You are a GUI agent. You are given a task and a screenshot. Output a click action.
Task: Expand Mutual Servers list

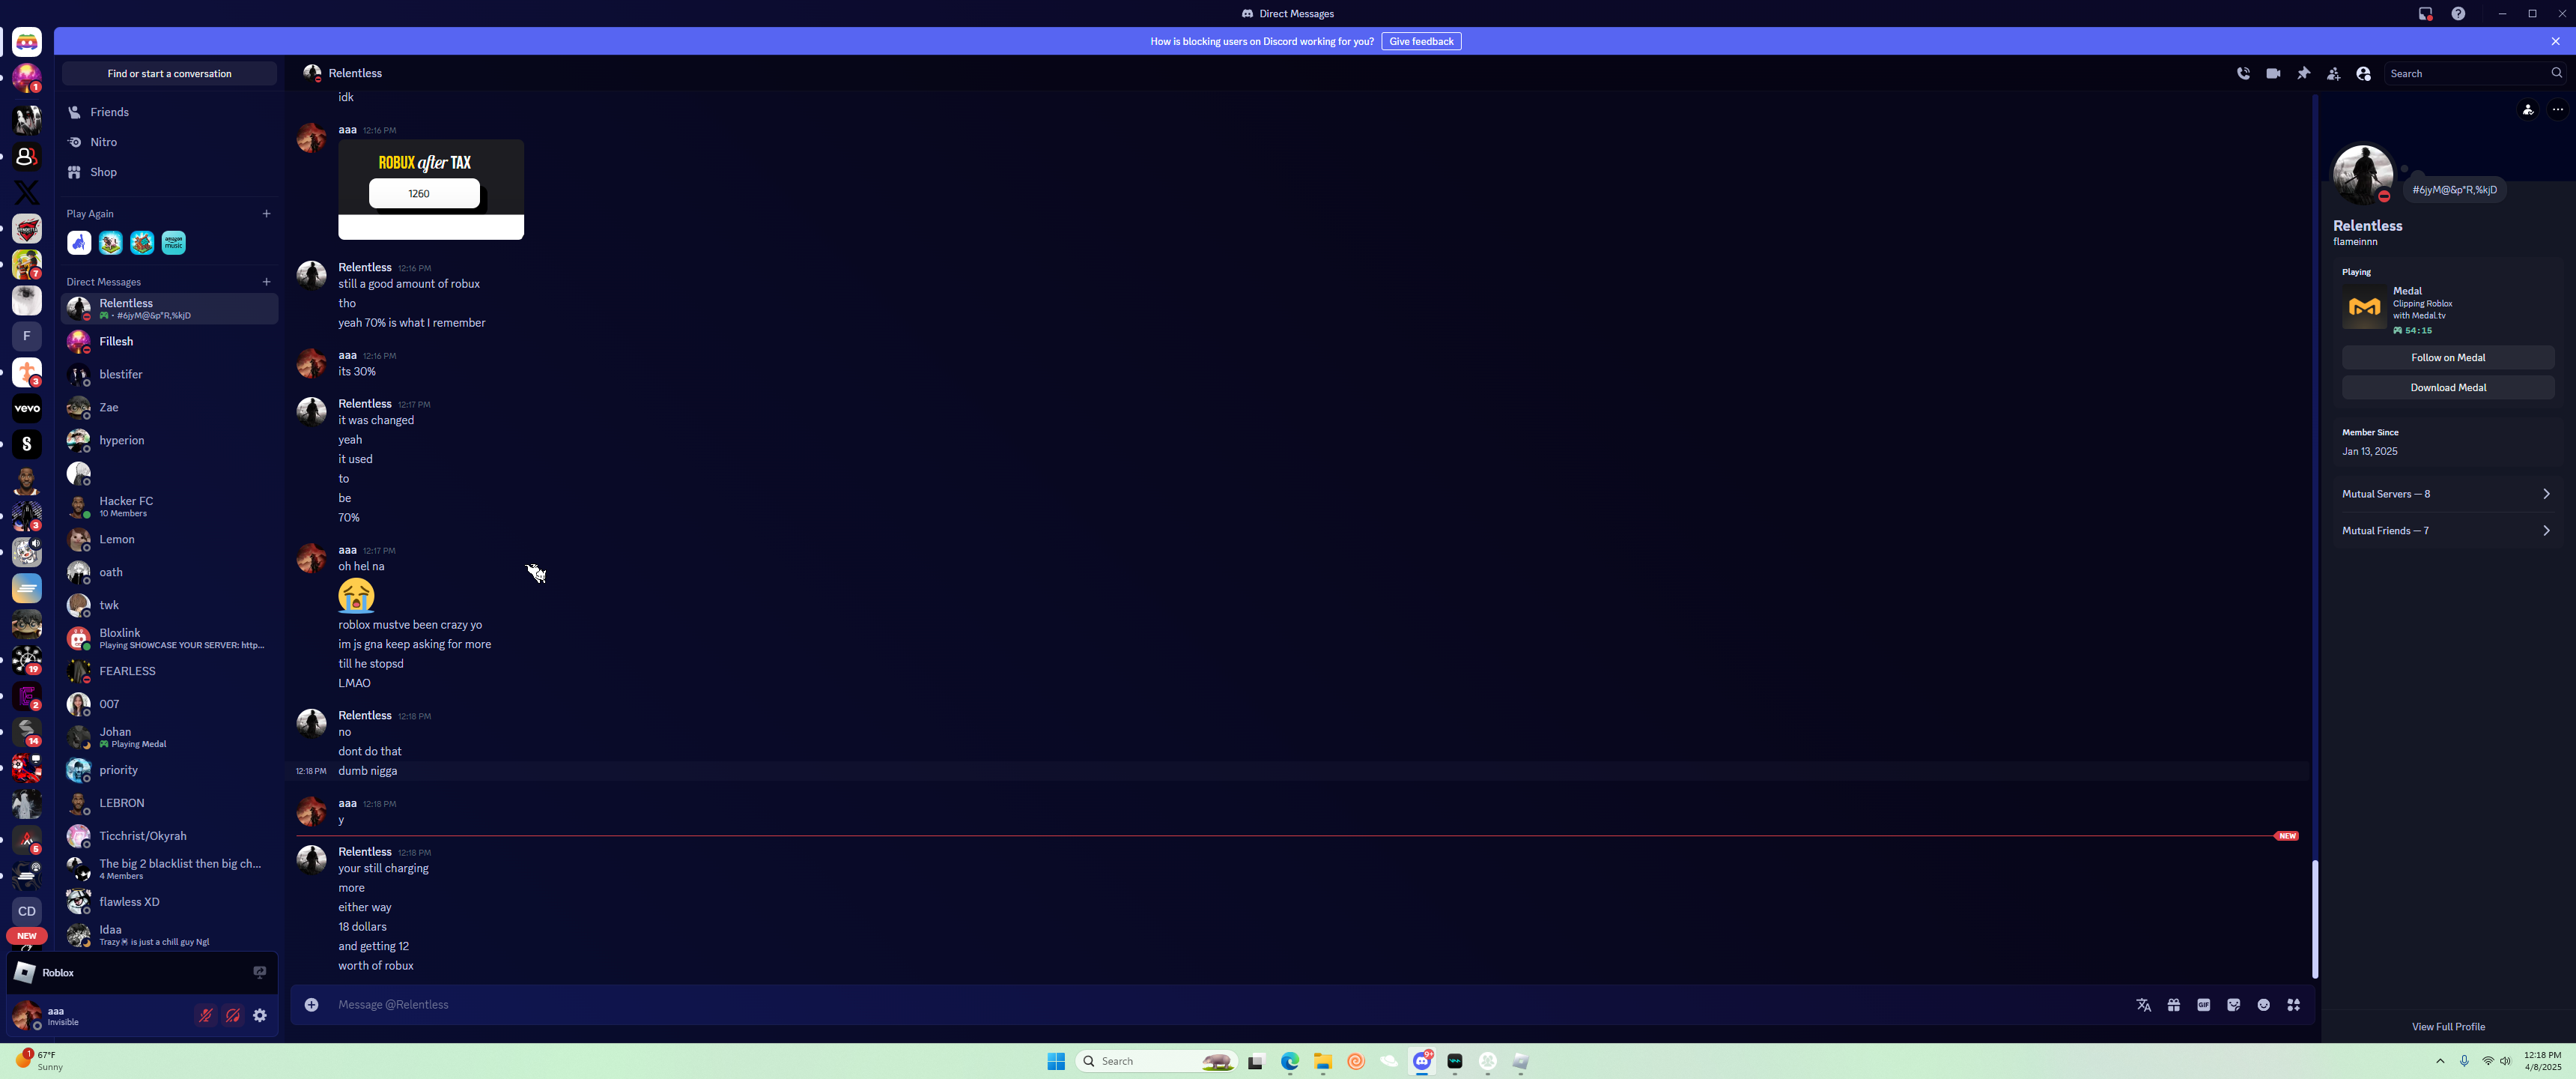pyautogui.click(x=2447, y=494)
